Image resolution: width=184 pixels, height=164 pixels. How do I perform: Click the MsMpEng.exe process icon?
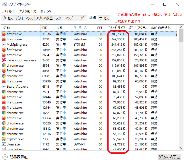4,45
